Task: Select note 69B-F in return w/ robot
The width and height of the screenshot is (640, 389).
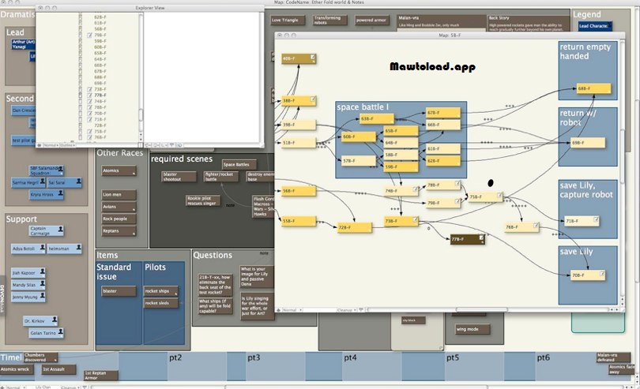Action: (588, 143)
